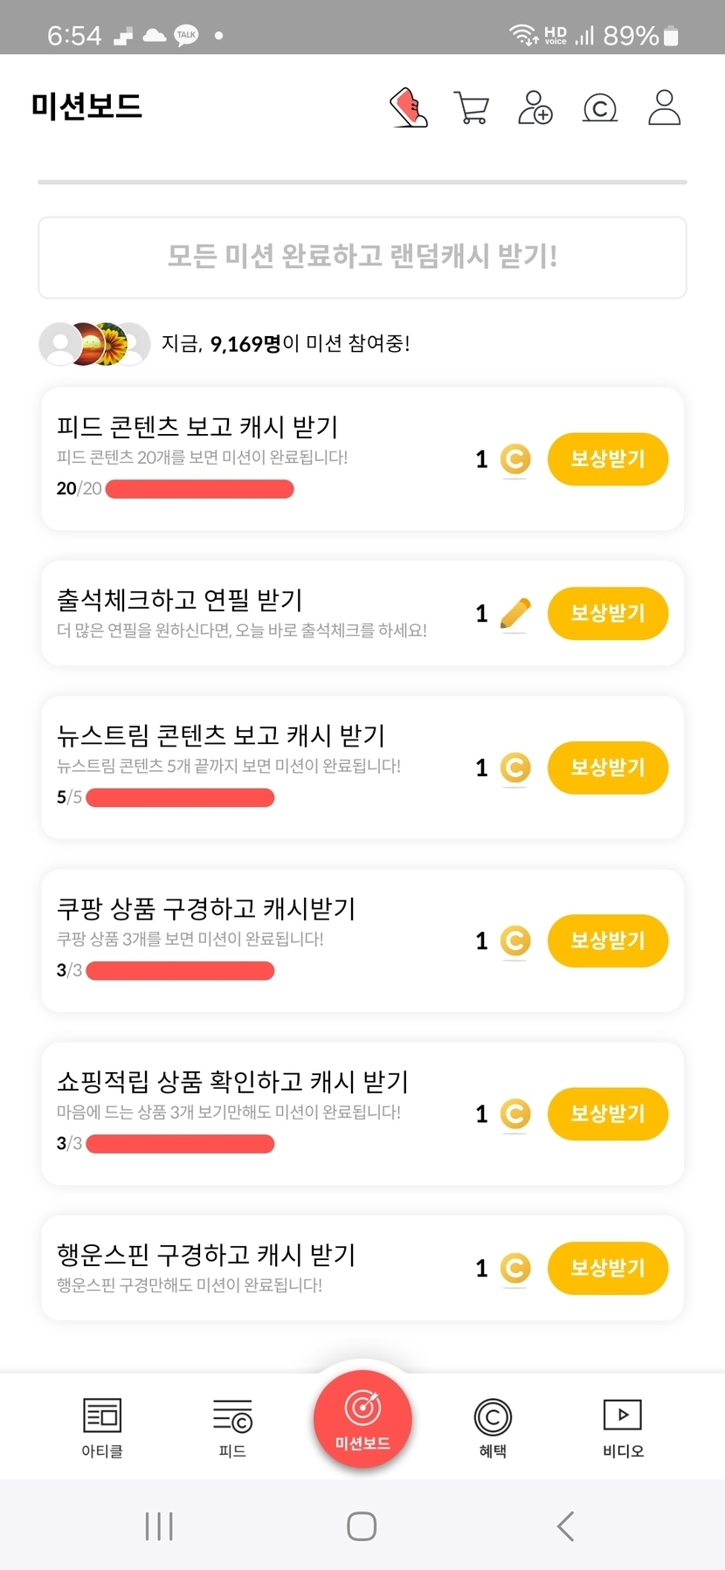Open the shopping cart icon
The image size is (725, 1570).
[472, 108]
